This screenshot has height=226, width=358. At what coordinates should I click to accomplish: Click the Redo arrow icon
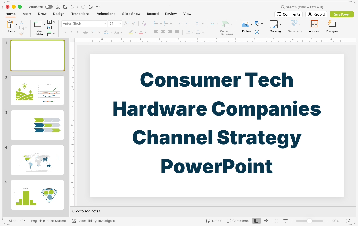click(x=83, y=7)
